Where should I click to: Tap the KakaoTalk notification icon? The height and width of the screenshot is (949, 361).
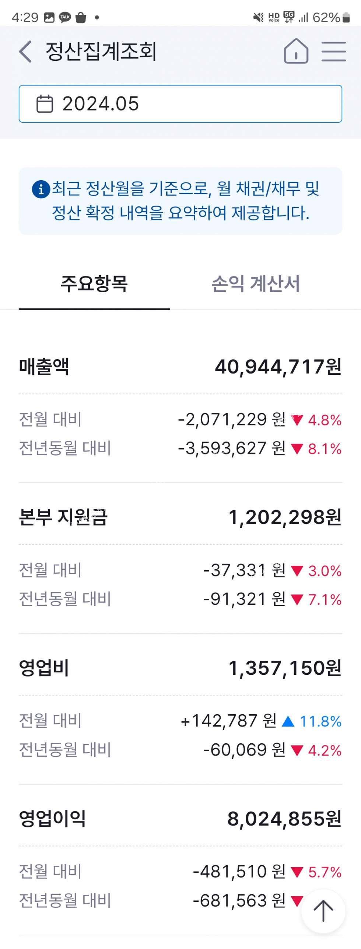(65, 17)
